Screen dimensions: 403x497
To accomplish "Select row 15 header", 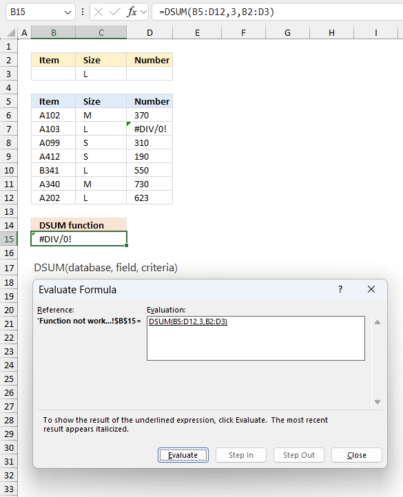I will click(8, 239).
